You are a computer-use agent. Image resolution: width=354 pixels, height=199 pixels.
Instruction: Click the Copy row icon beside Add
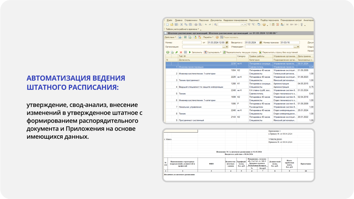click(172, 52)
